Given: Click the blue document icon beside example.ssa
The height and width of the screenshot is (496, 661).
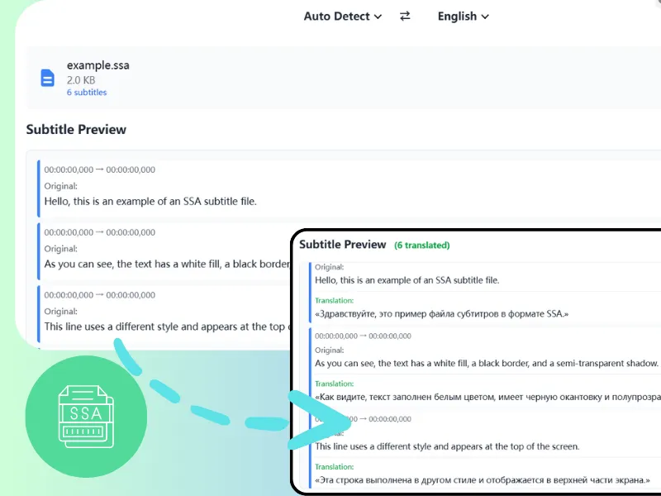Looking at the screenshot, I should (48, 79).
